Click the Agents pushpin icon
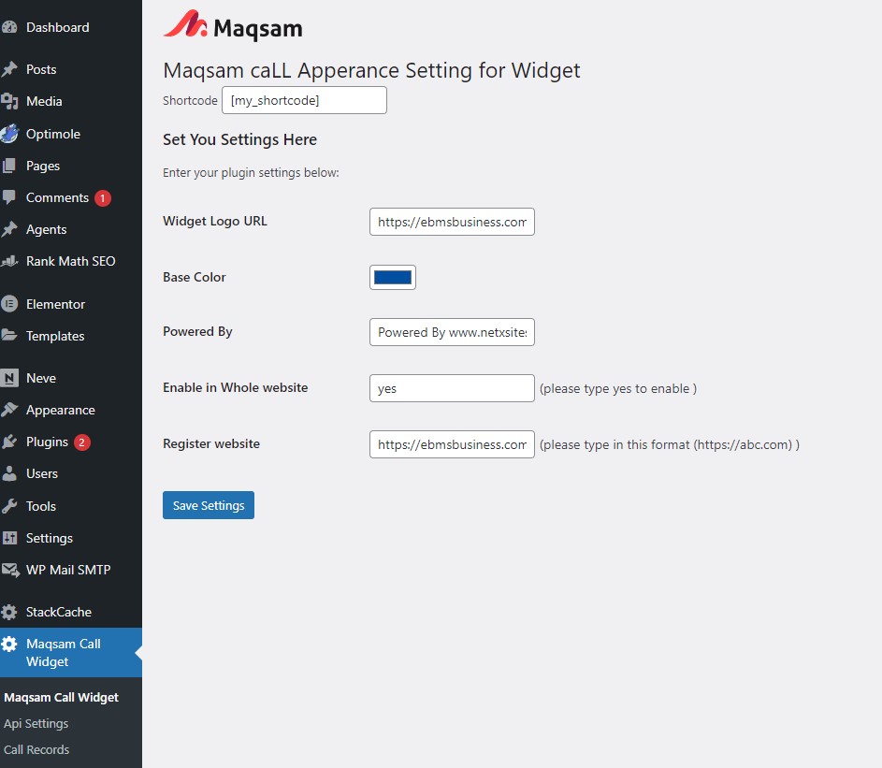 tap(9, 229)
